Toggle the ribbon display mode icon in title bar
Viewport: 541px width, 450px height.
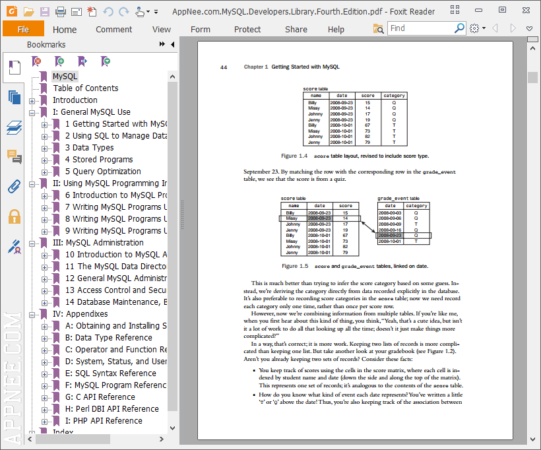[x=455, y=10]
